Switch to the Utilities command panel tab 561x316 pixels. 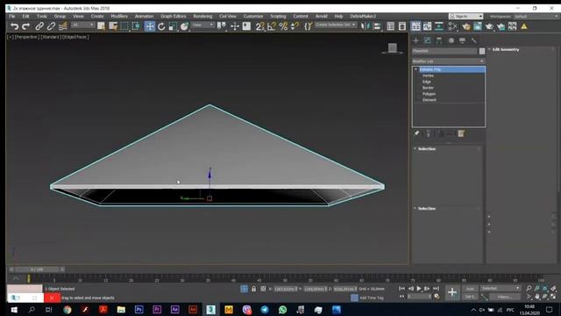pos(473,40)
